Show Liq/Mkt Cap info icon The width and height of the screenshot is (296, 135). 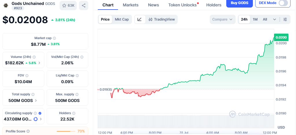coord(77,75)
